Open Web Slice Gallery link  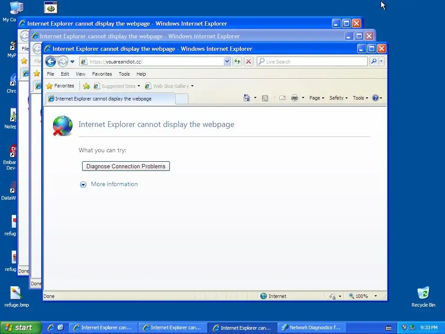tap(167, 86)
